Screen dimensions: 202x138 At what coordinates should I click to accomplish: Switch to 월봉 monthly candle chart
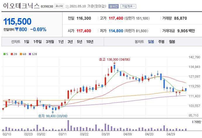point(172,42)
